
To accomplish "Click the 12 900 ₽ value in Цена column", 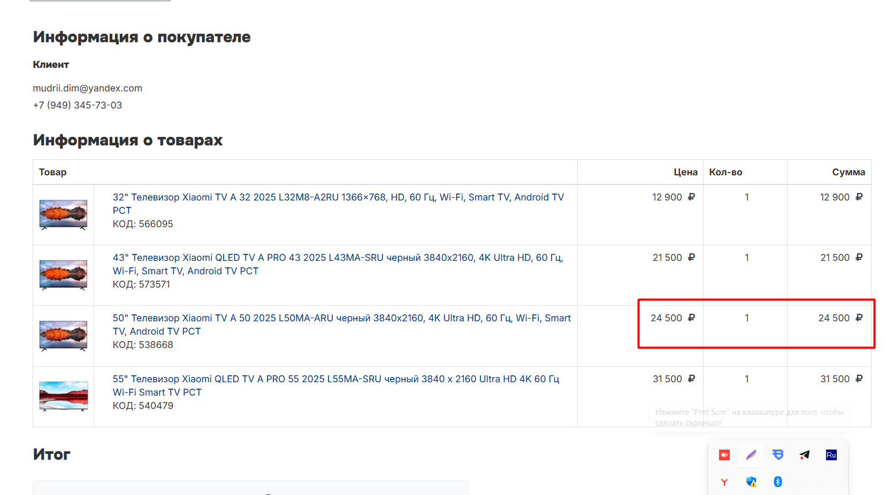I will [x=674, y=197].
